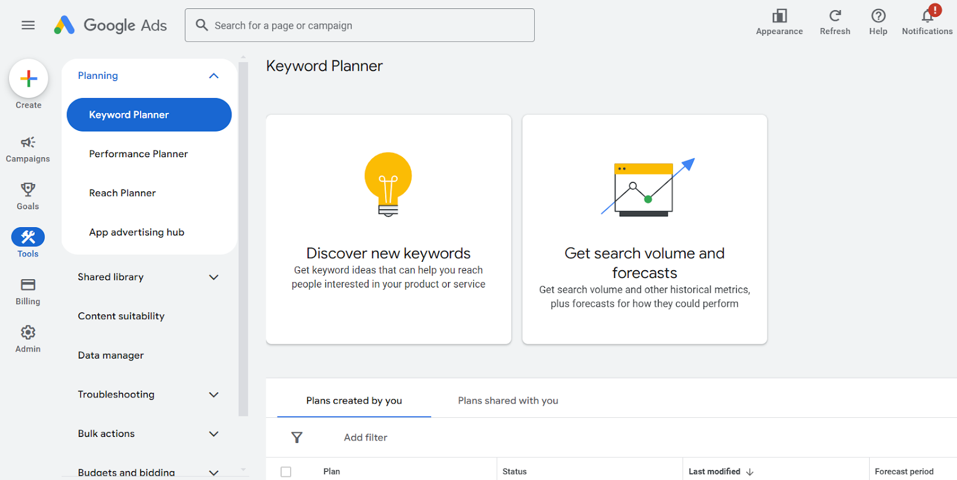The height and width of the screenshot is (480, 957).
Task: Sort by Last modified column
Action: pos(714,472)
